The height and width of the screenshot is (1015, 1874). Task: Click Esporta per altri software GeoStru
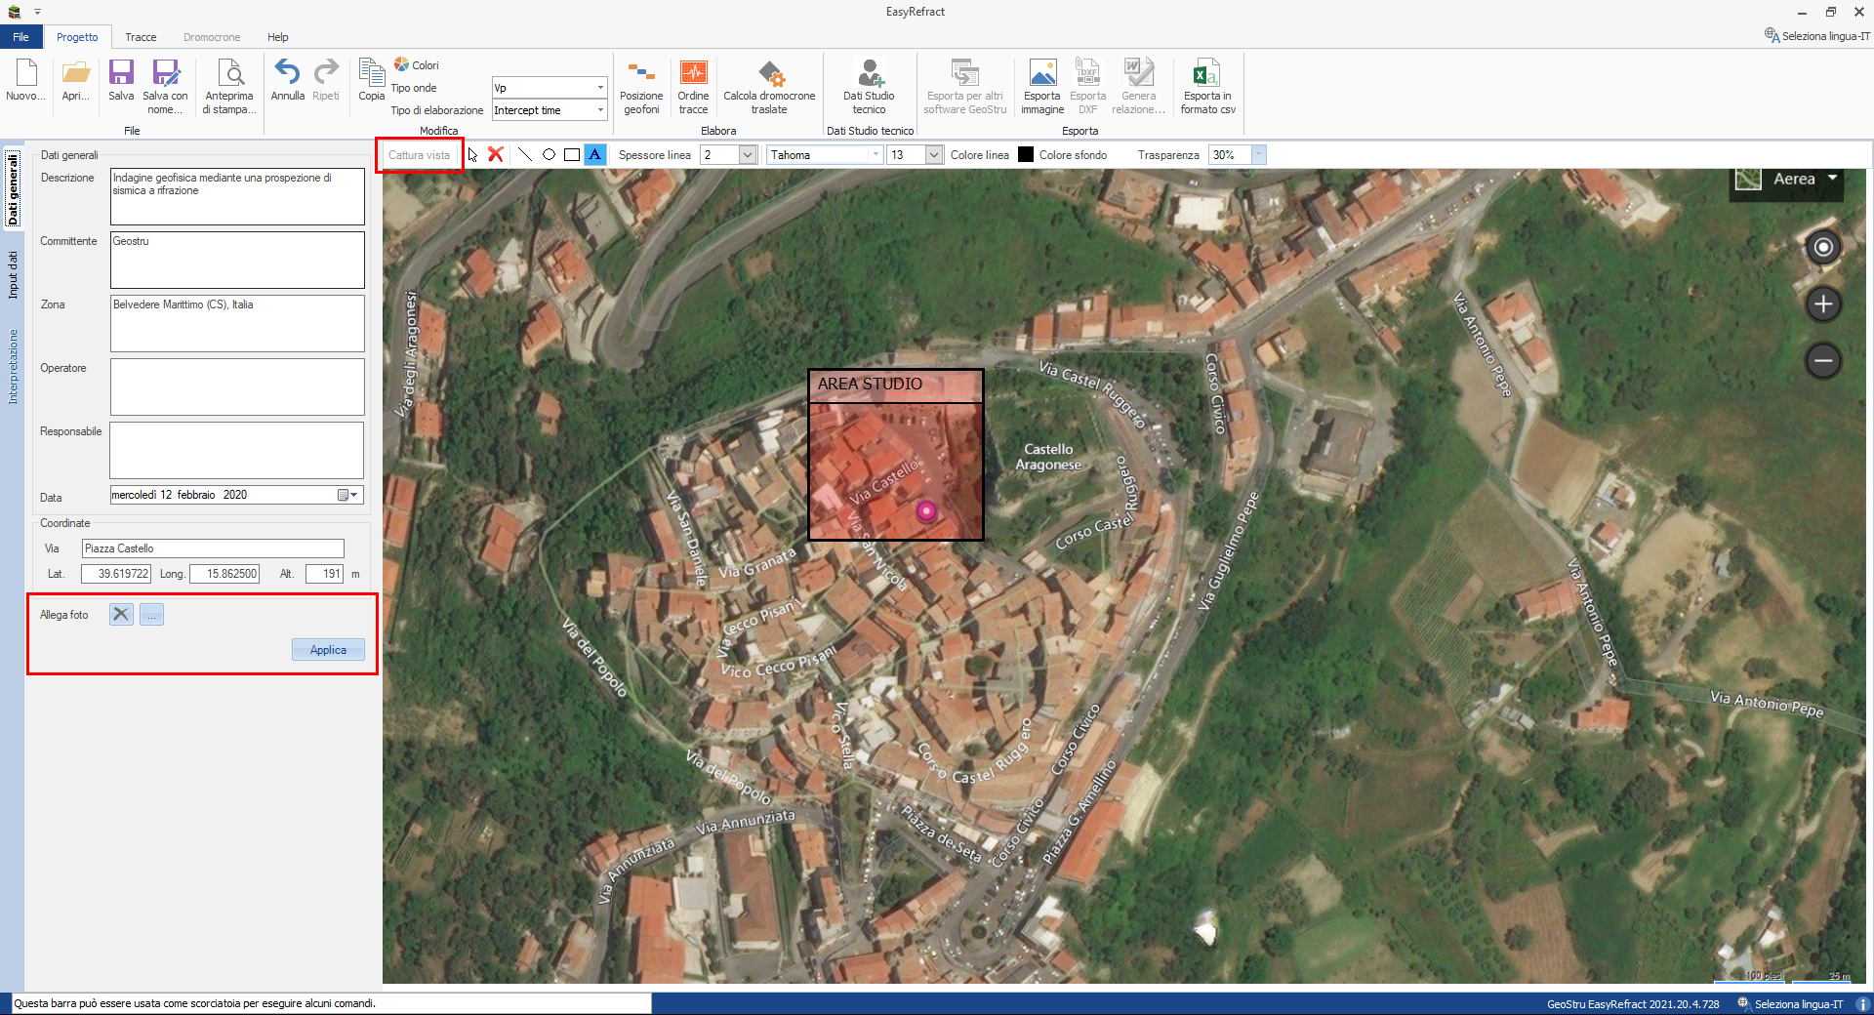[965, 86]
